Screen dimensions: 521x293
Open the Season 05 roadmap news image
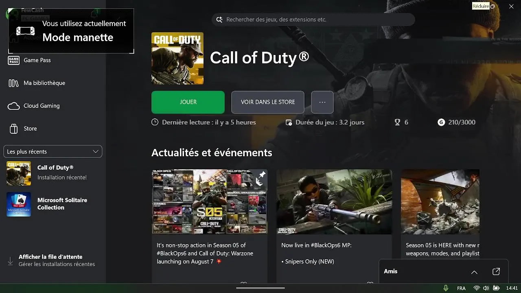tap(210, 202)
